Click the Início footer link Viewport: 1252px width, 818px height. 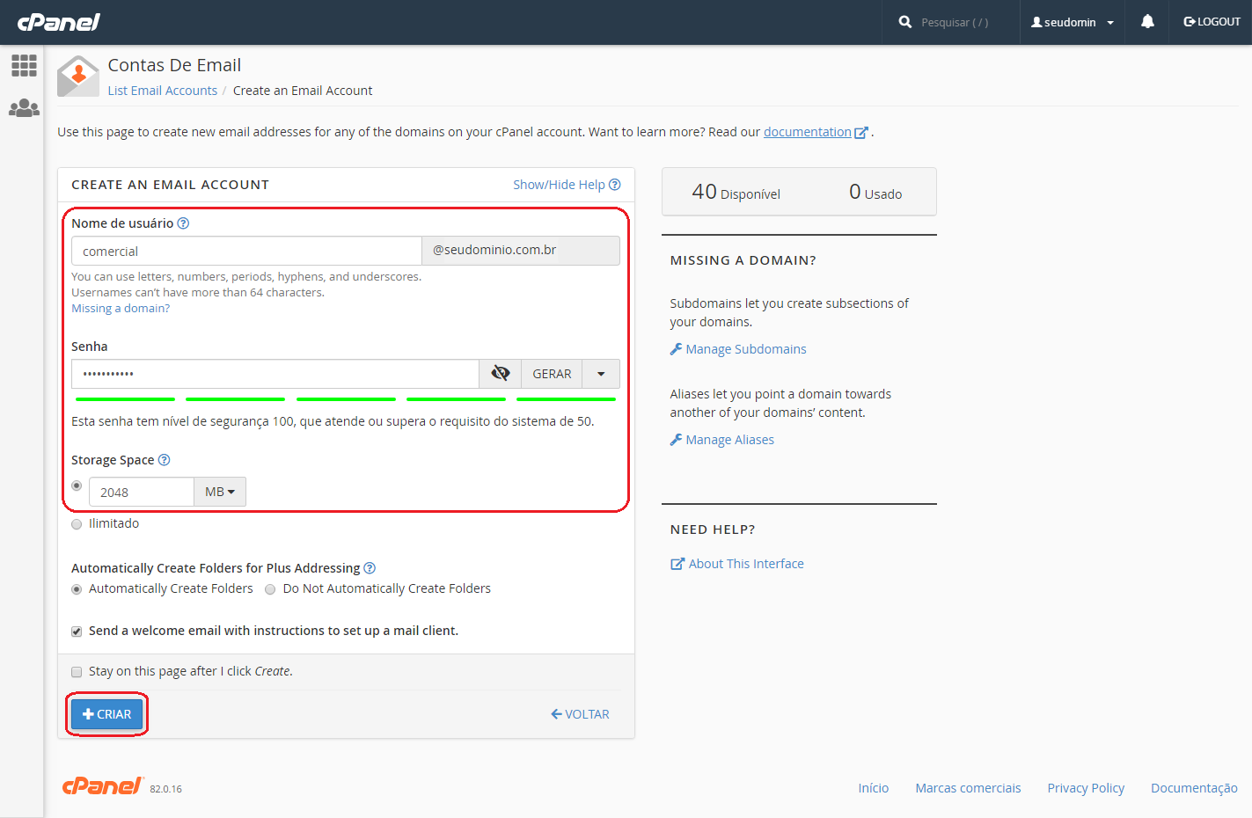click(874, 788)
